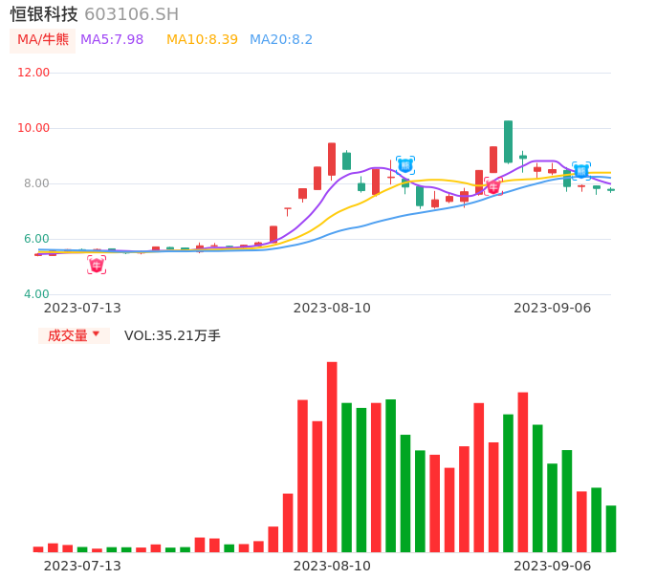Click the 恒银科技 stock name title
This screenshot has width=656, height=579.
pos(44,14)
